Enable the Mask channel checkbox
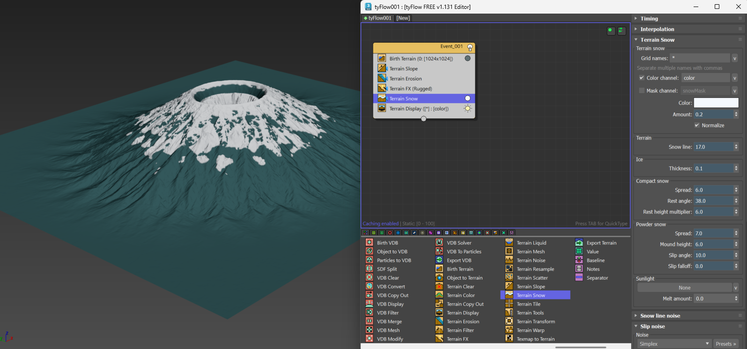747x349 pixels. tap(642, 90)
